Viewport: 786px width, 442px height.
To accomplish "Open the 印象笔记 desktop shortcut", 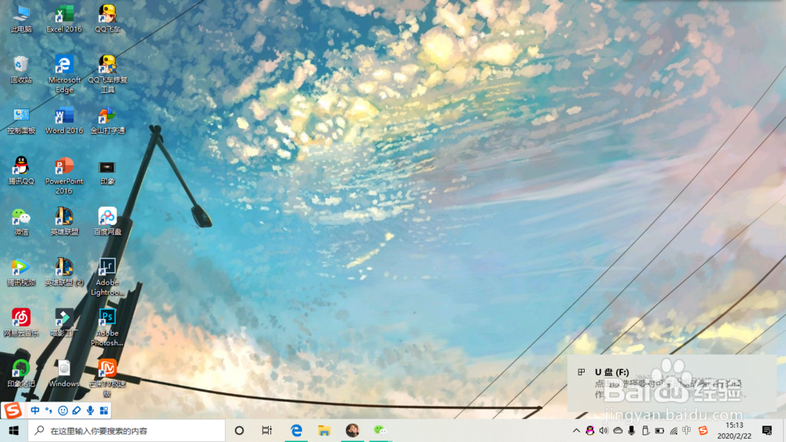I will [21, 374].
